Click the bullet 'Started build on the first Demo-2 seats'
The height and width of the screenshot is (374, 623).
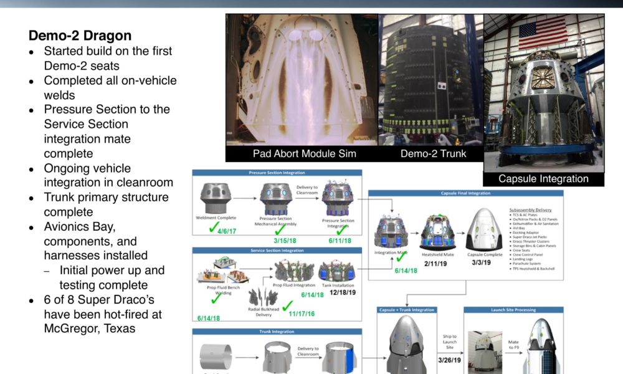click(x=108, y=59)
